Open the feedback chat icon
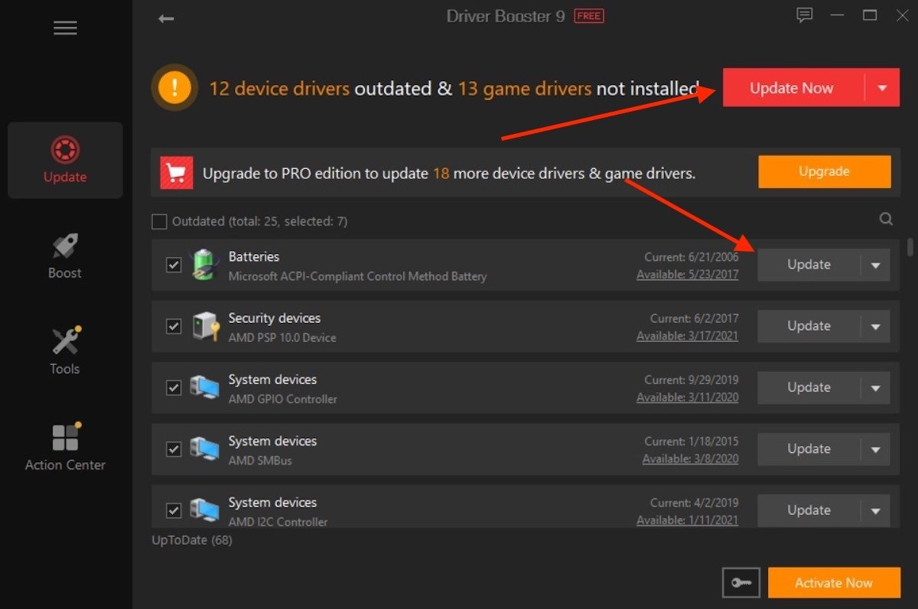Image resolution: width=918 pixels, height=609 pixels. (804, 15)
